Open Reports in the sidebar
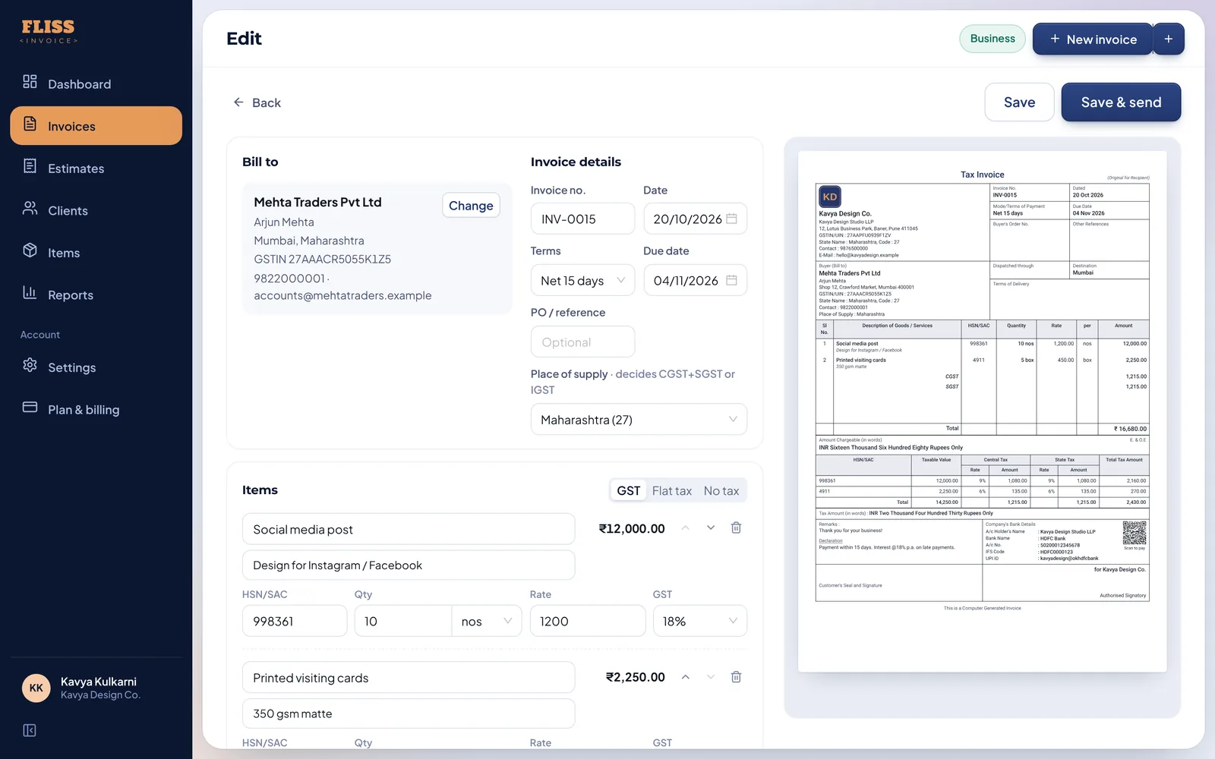 pos(96,294)
